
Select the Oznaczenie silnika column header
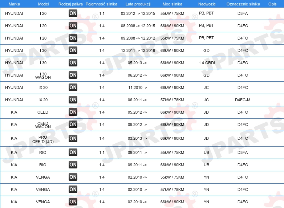pyautogui.click(x=243, y=4)
